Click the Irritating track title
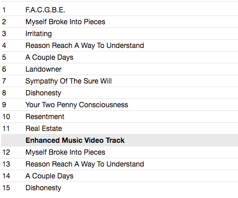Image resolution: width=238 pixels, height=198 pixels. click(x=39, y=34)
